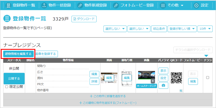Click the blue triangle above チラシ column
Viewport: 216px width, 108px height.
coord(206,56)
